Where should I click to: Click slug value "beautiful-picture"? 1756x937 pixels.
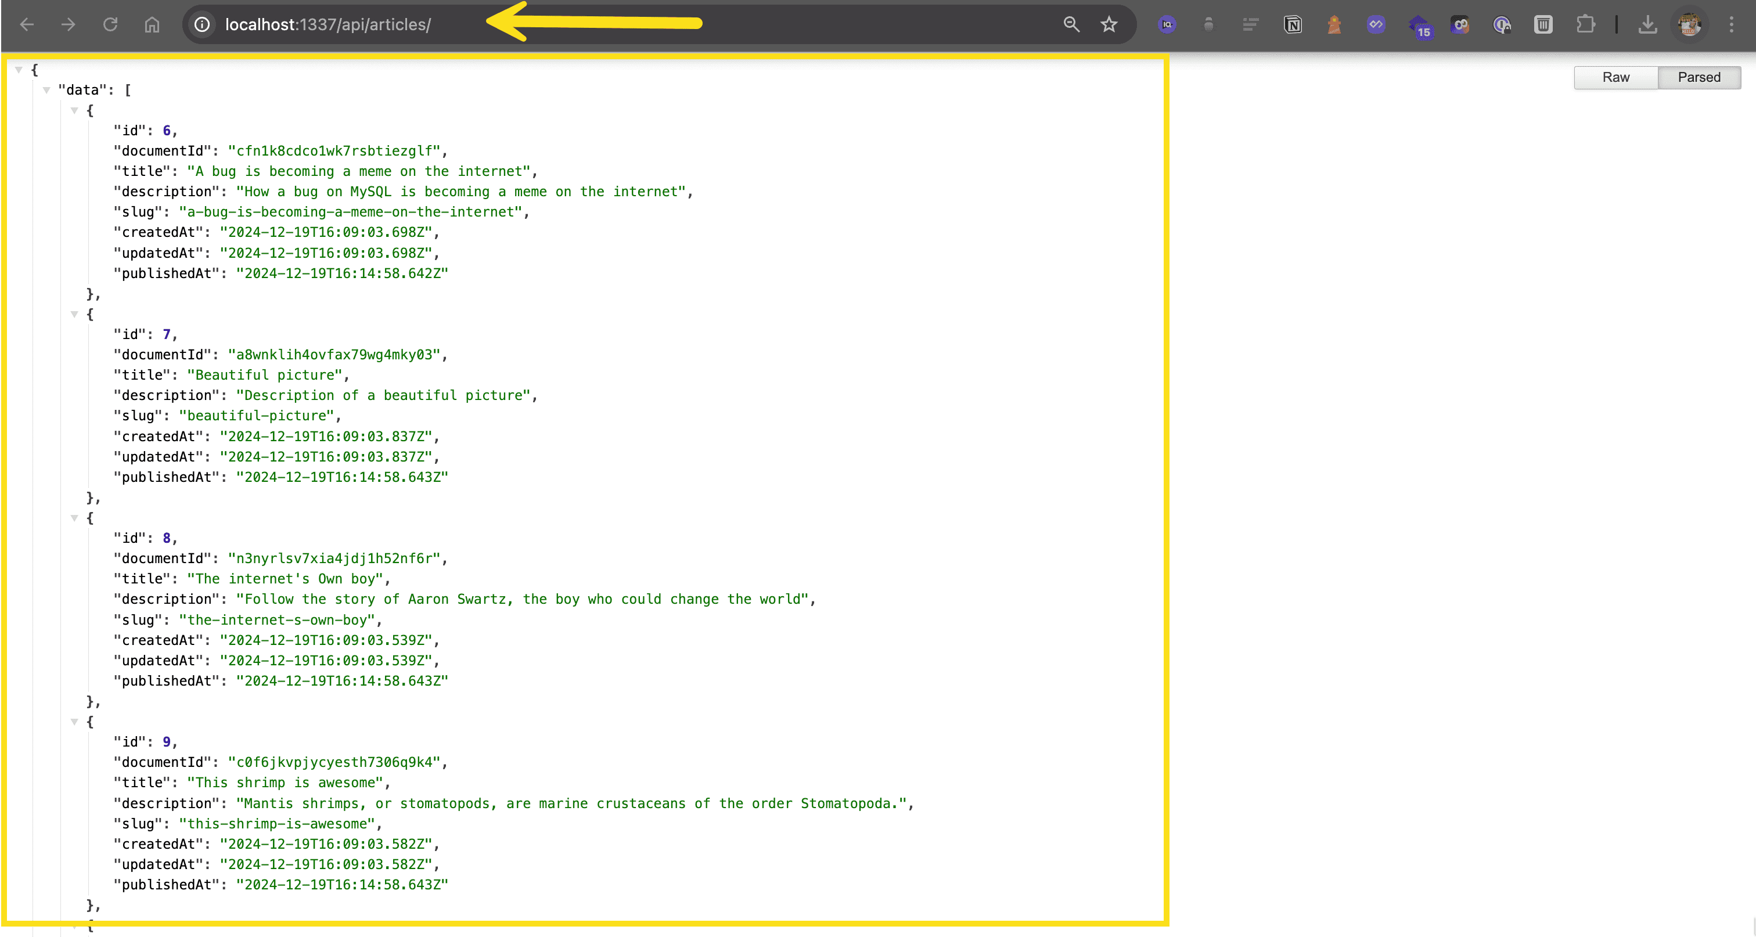[256, 416]
